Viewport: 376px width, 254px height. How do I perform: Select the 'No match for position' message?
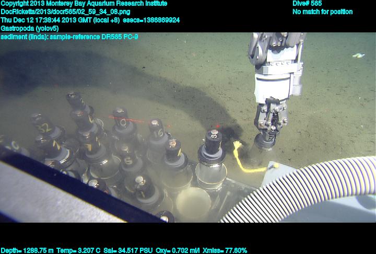pos(323,12)
